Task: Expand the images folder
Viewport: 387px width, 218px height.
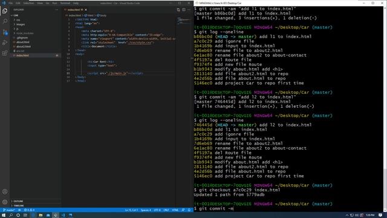Action: [20, 24]
